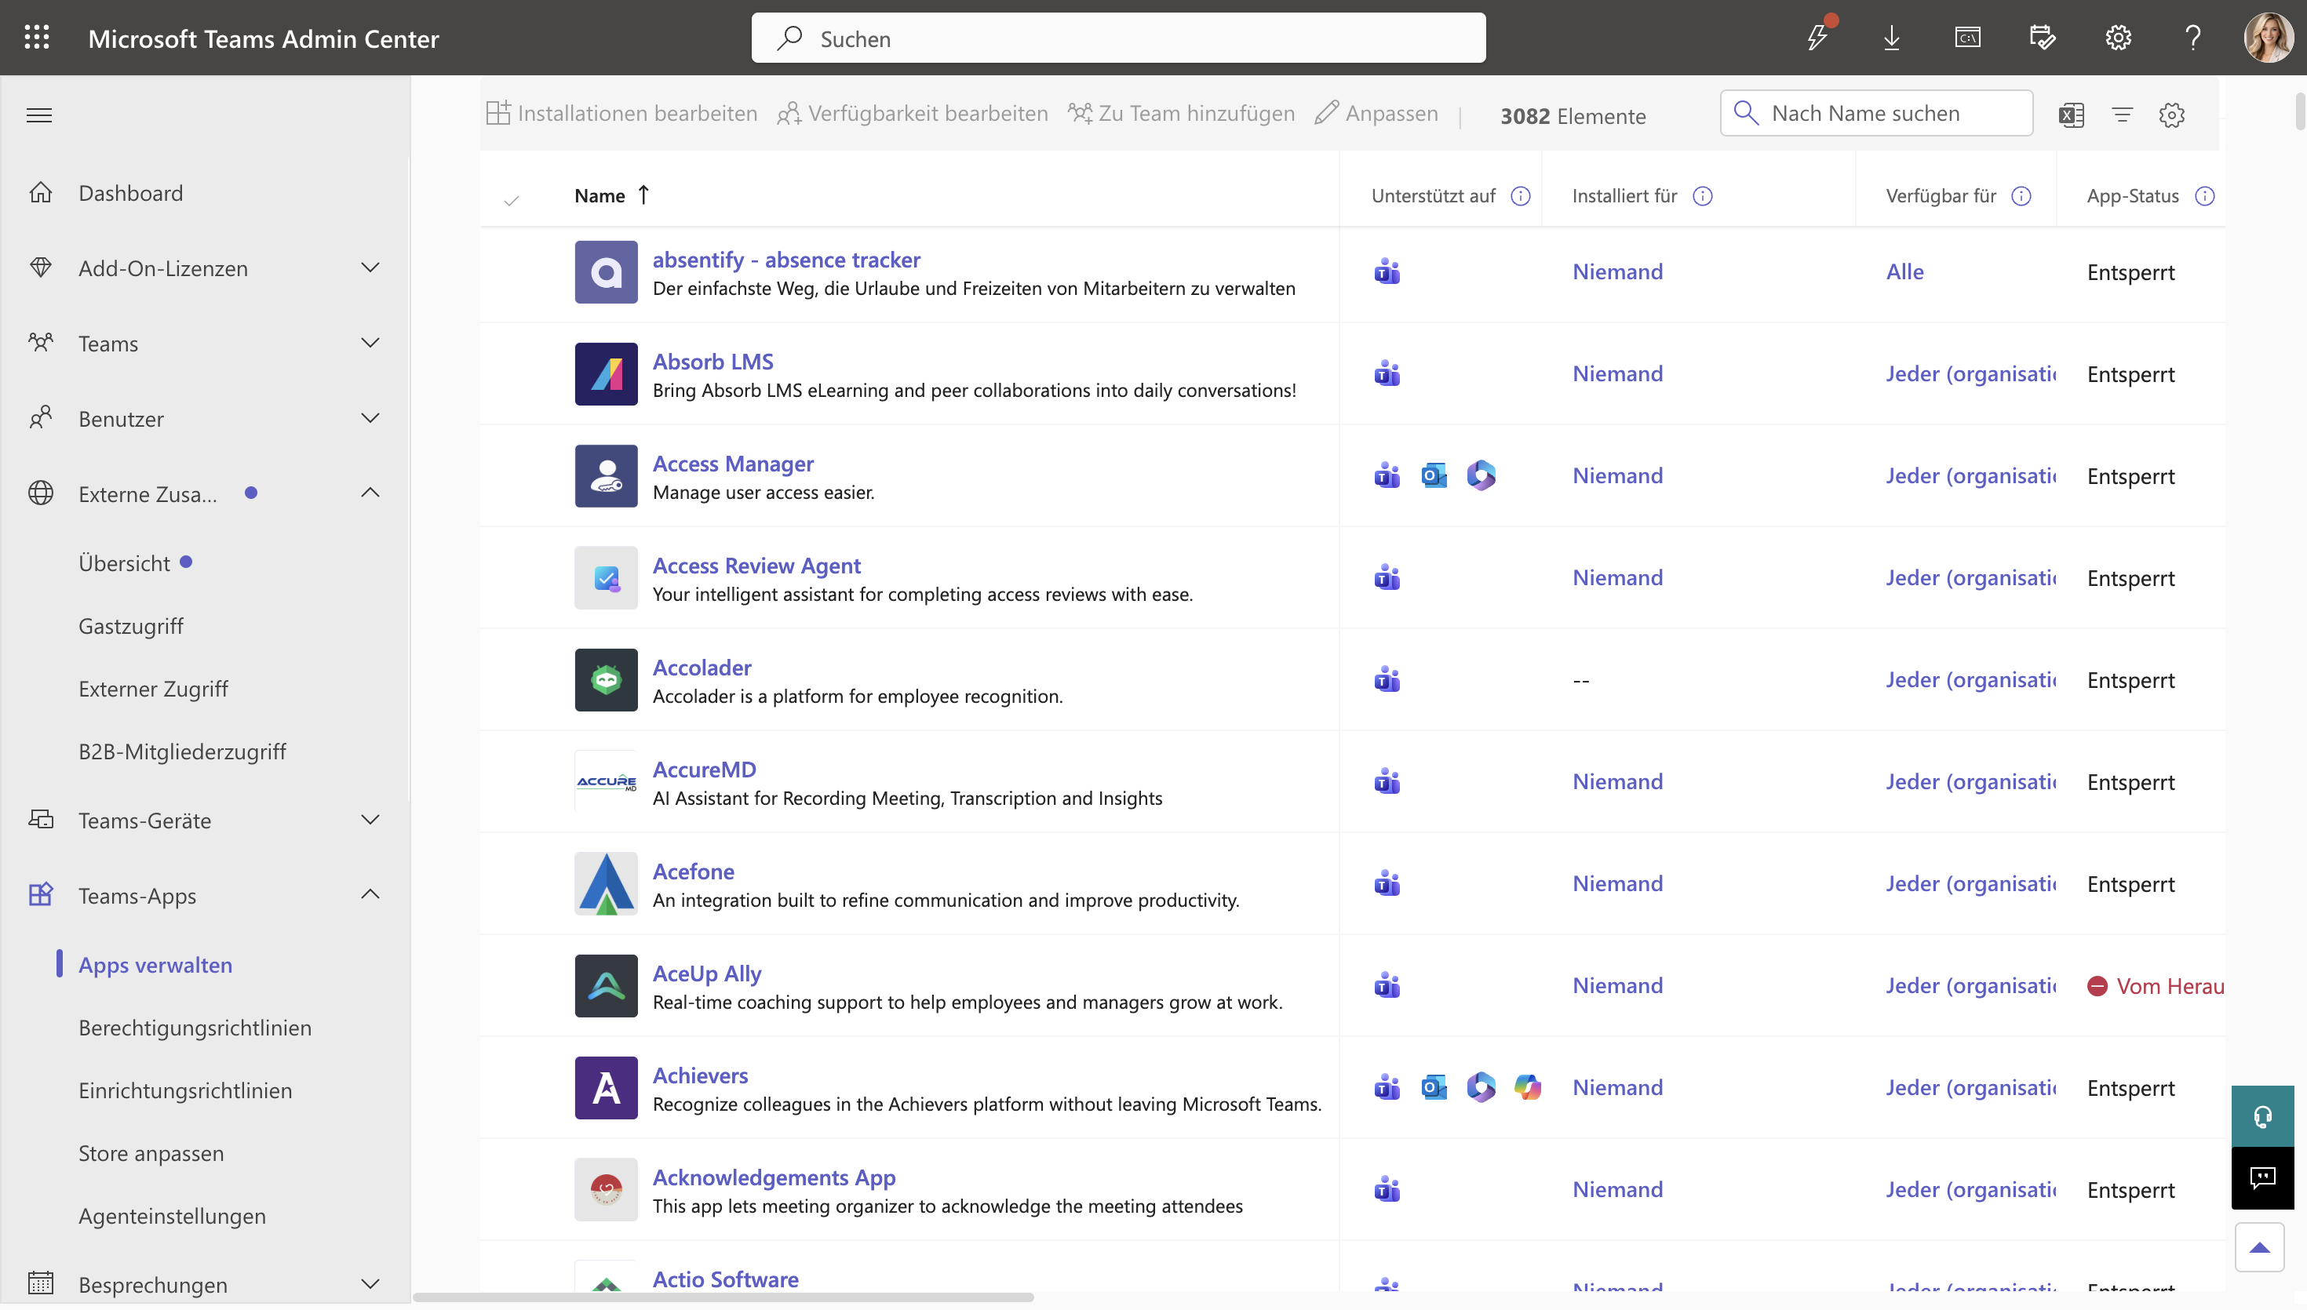Jump to top with the up arrow button

point(2259,1247)
